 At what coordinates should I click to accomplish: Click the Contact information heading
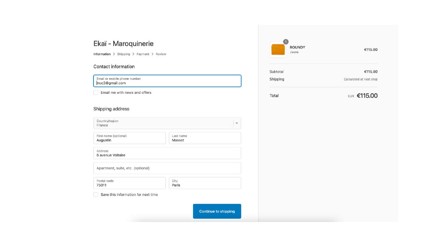(114, 67)
